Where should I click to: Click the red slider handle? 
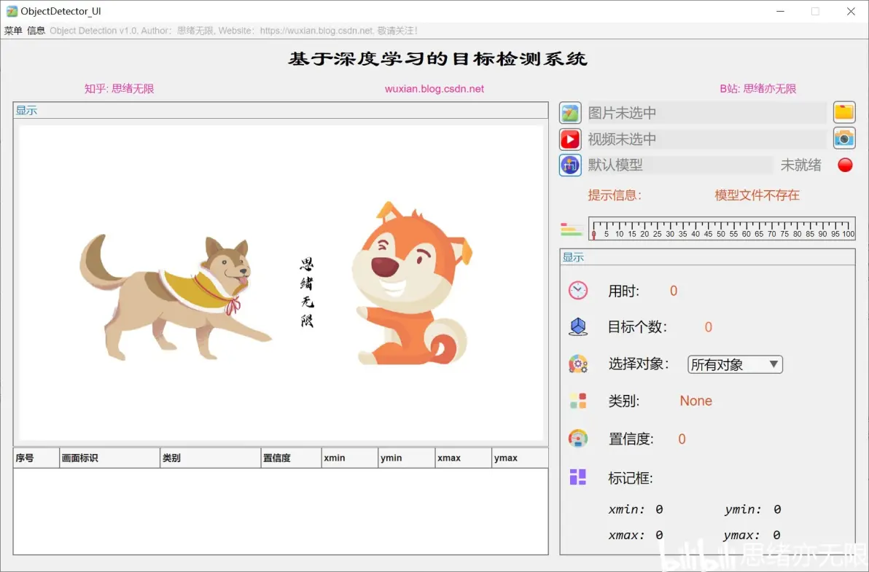593,234
